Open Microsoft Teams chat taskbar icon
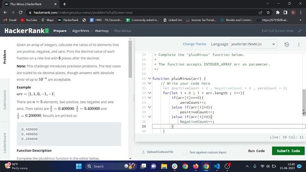Viewport: 306px width, 172px height. [153, 166]
